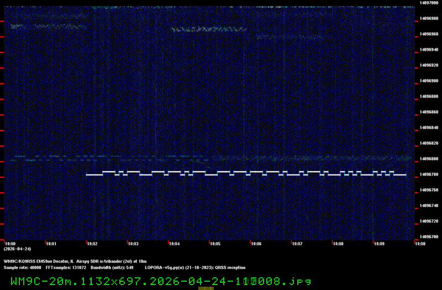Click the FFTsamples: 131072 label
The height and width of the screenshot is (290, 442).
64,267
